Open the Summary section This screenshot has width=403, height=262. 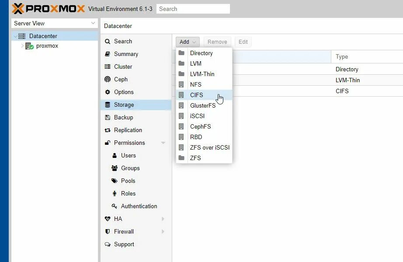pyautogui.click(x=136, y=54)
